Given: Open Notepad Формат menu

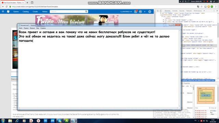Looking at the screenshot, I should click(33, 28).
